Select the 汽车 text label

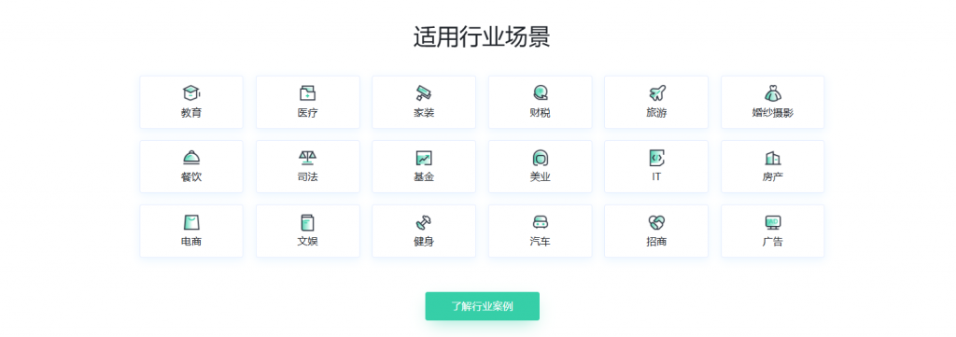[x=541, y=242]
